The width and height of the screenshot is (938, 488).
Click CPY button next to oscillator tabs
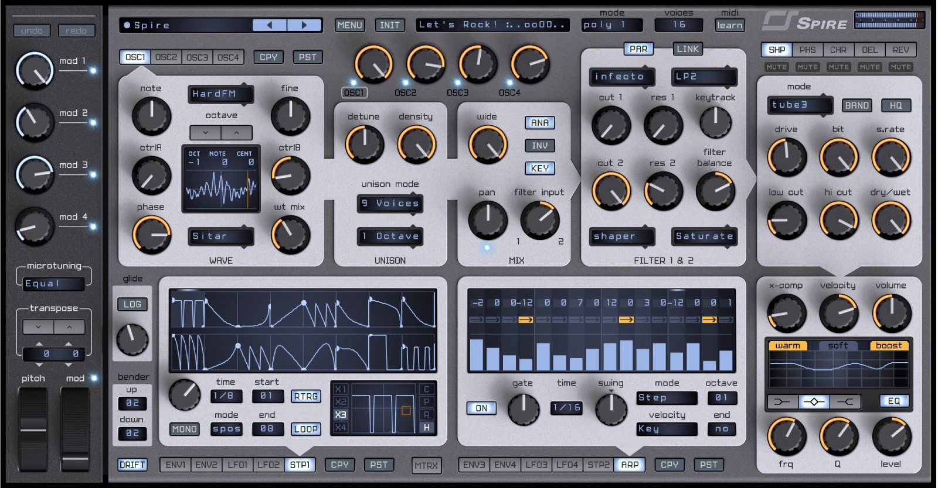(269, 57)
